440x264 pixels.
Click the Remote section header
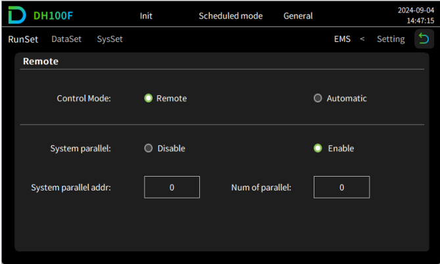(41, 62)
